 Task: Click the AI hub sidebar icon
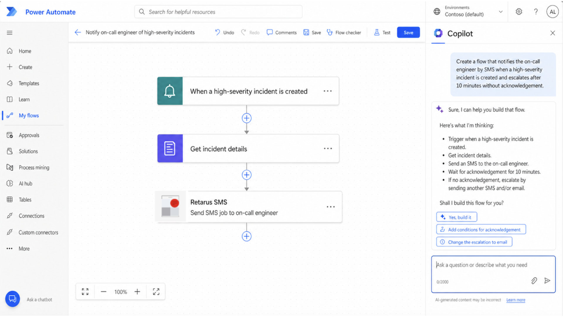(x=10, y=183)
